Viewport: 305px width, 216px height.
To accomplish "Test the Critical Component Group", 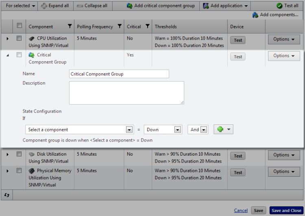I will [238, 57].
